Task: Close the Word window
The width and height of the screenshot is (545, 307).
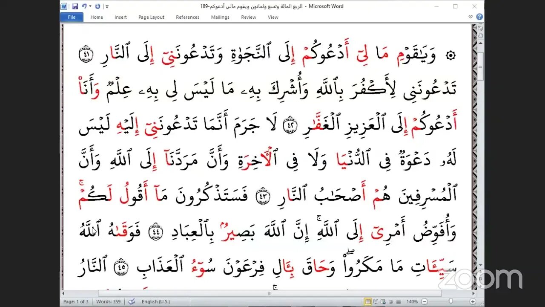Action: coord(474,6)
